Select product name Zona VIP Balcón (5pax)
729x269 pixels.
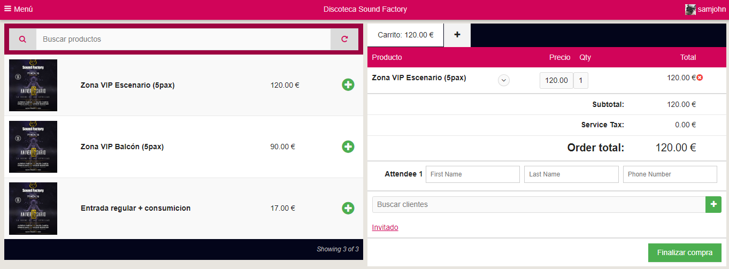(x=122, y=147)
